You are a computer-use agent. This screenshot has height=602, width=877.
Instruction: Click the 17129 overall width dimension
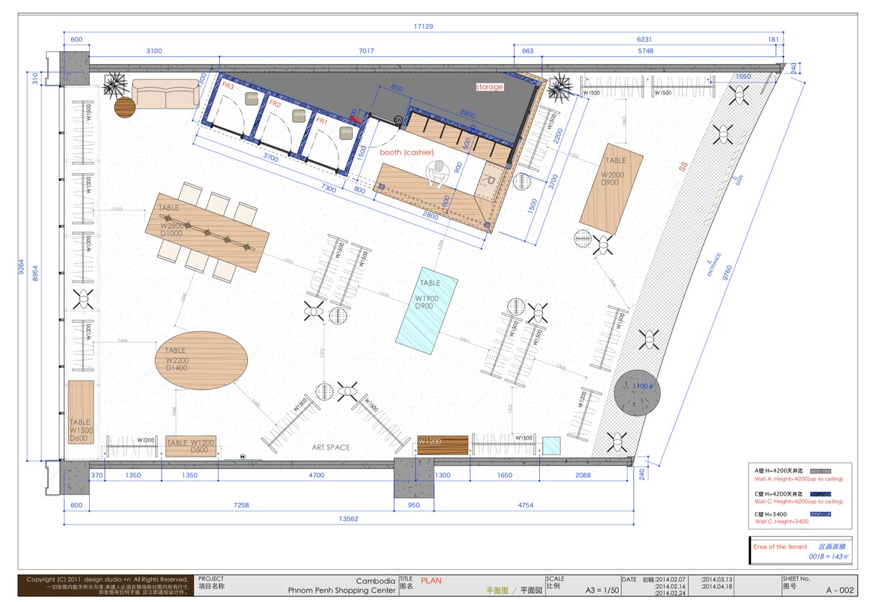pyautogui.click(x=424, y=27)
